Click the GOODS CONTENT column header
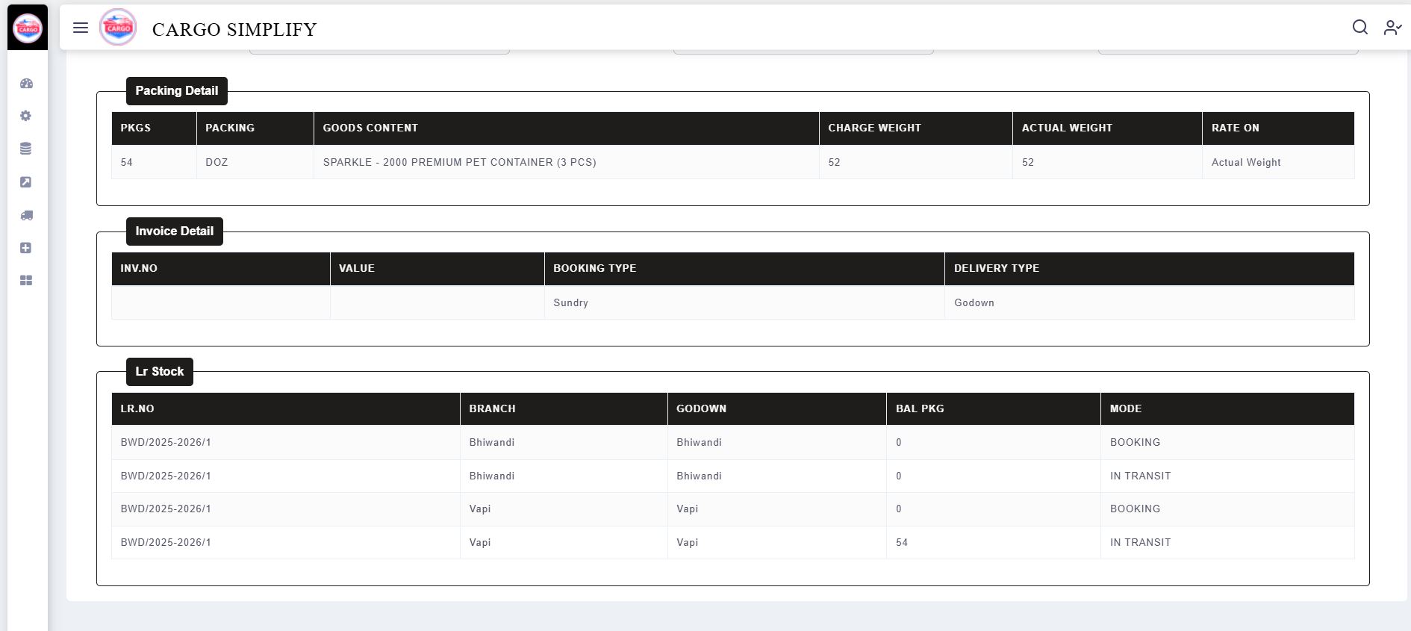This screenshot has height=631, width=1411. pos(370,128)
